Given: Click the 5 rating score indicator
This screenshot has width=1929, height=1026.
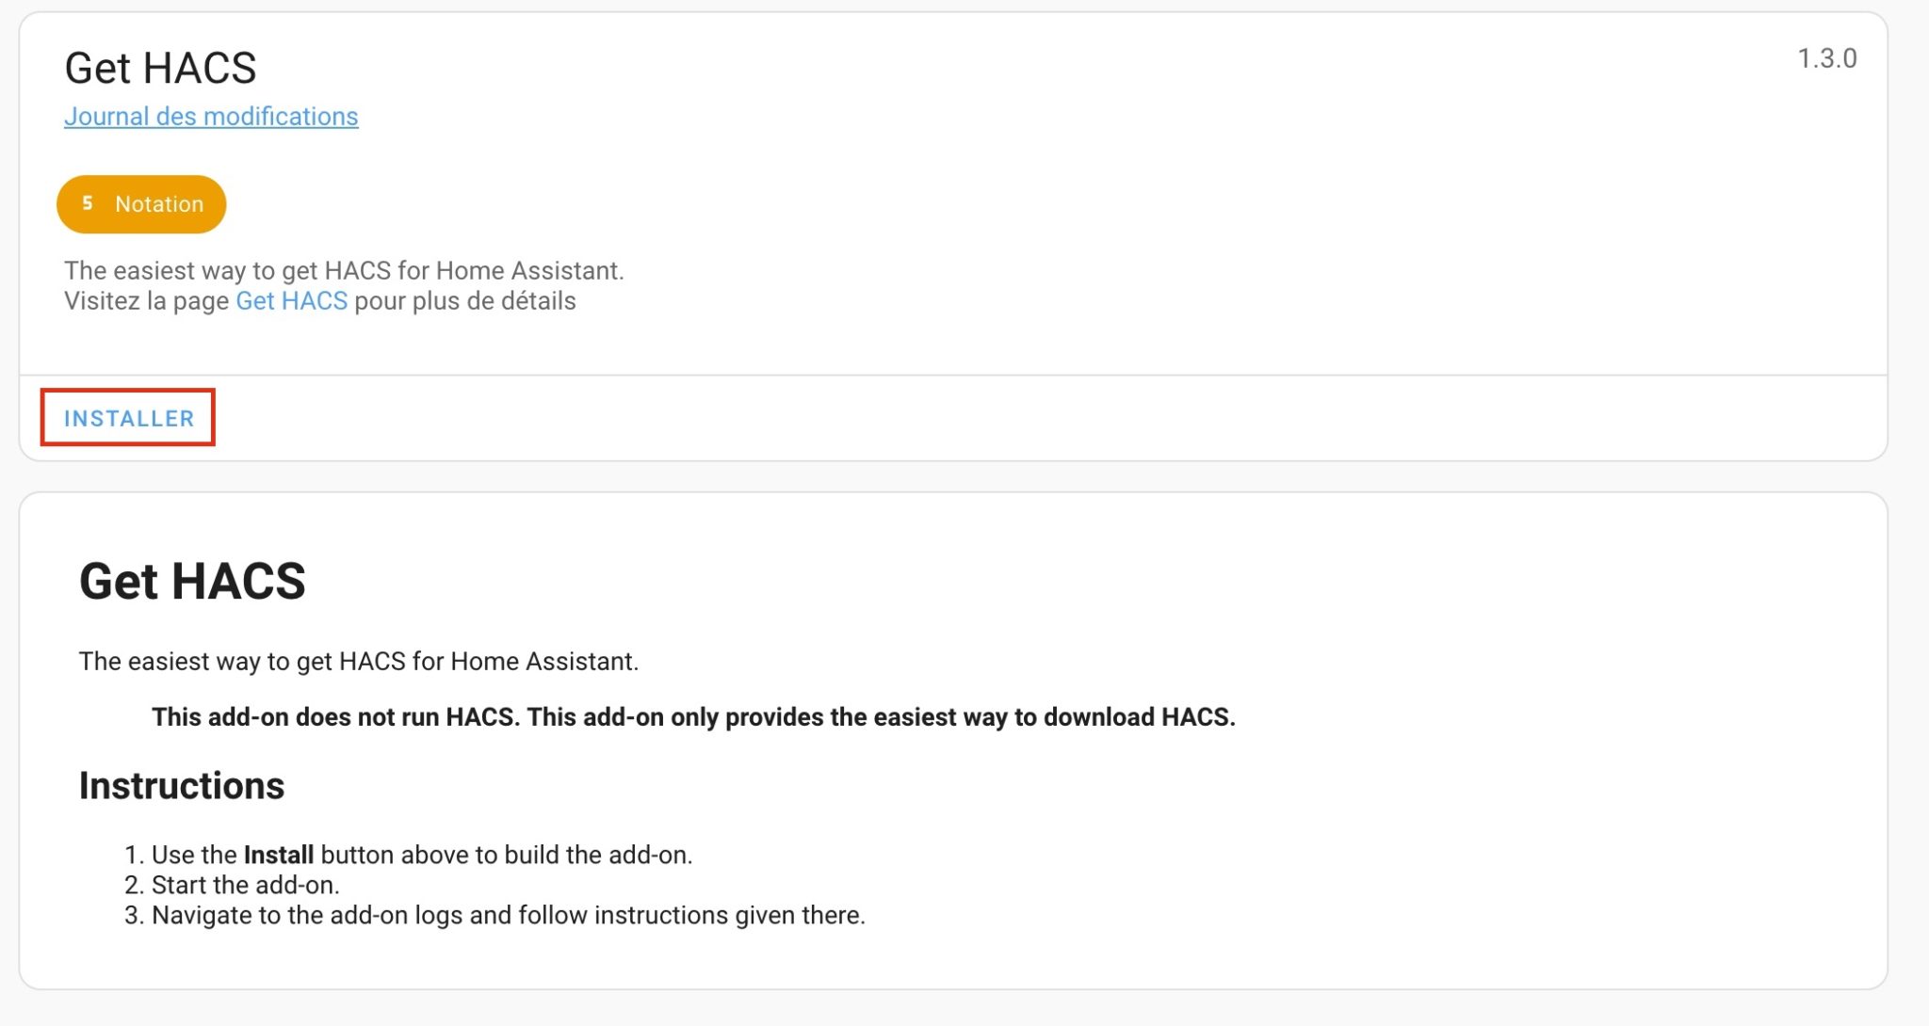Looking at the screenshot, I should pyautogui.click(x=88, y=203).
